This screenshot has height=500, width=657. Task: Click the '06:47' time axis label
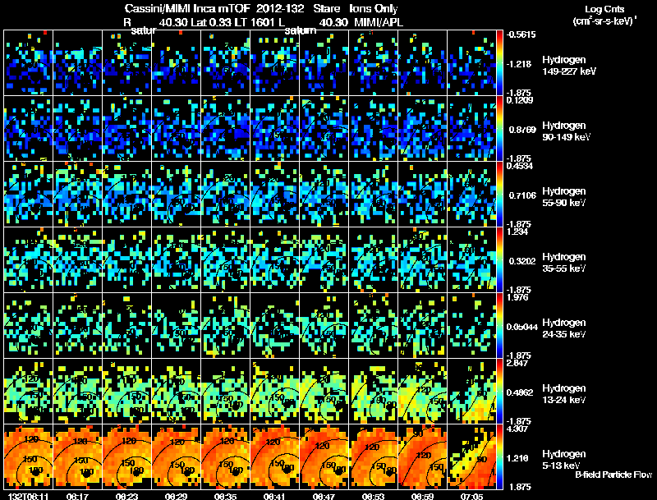(324, 497)
